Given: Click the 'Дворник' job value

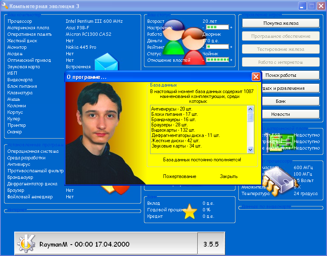Looking at the screenshot, I should pos(211,35).
